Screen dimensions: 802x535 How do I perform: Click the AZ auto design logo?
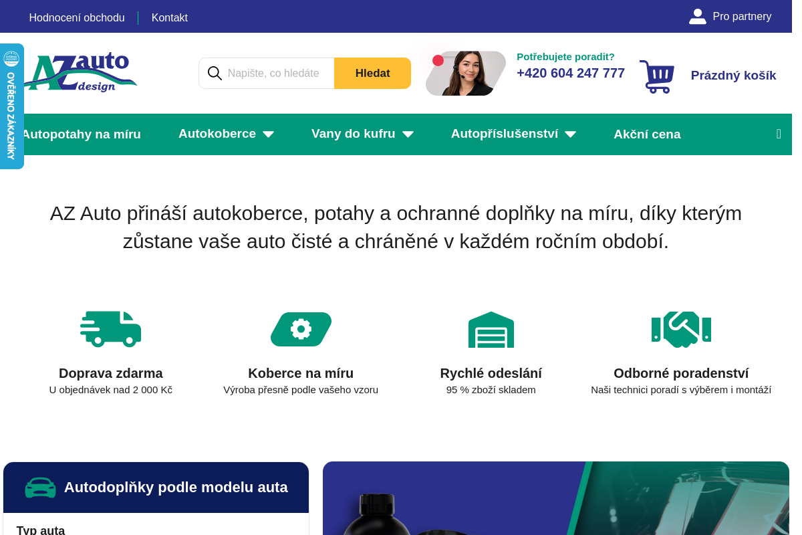pyautogui.click(x=80, y=72)
